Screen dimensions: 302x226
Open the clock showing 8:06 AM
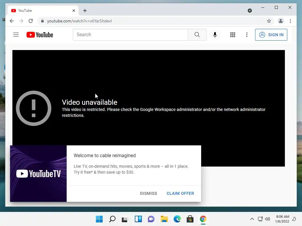(282, 219)
